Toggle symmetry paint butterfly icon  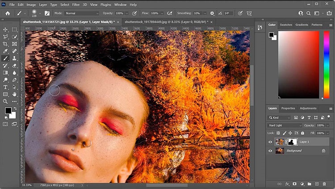pos(249,13)
